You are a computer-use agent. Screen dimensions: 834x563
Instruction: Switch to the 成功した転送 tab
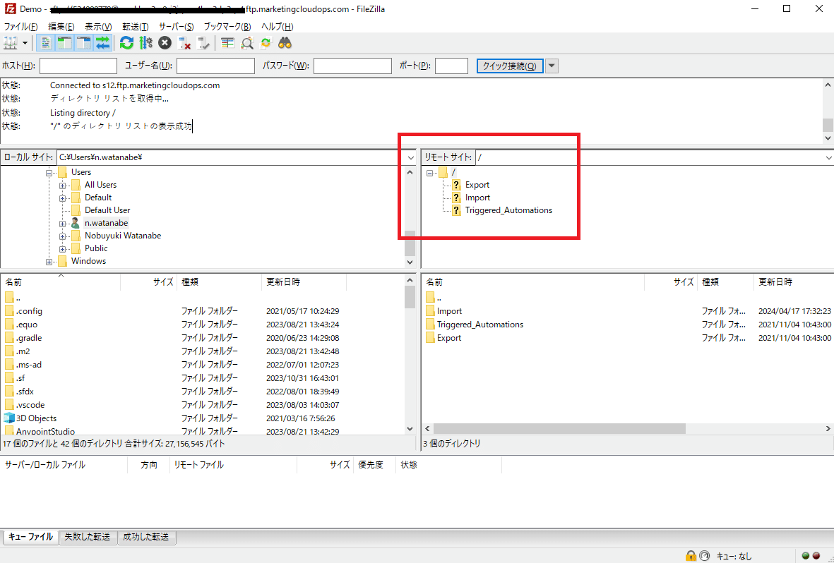point(145,537)
